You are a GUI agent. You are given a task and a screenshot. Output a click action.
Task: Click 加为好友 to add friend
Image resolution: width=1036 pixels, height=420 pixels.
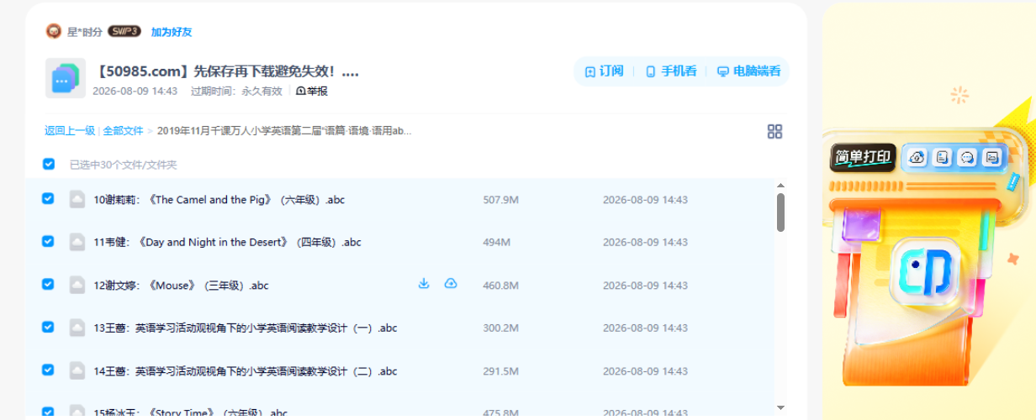pos(172,32)
